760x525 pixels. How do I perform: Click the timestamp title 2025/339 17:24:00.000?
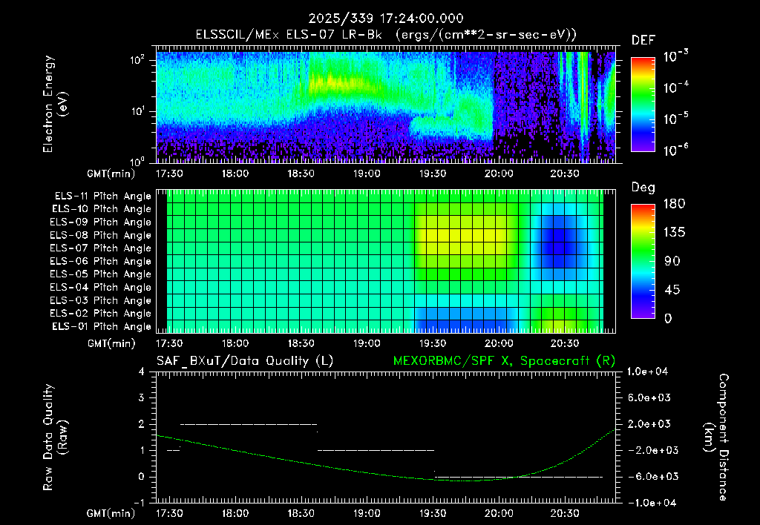[x=386, y=19]
